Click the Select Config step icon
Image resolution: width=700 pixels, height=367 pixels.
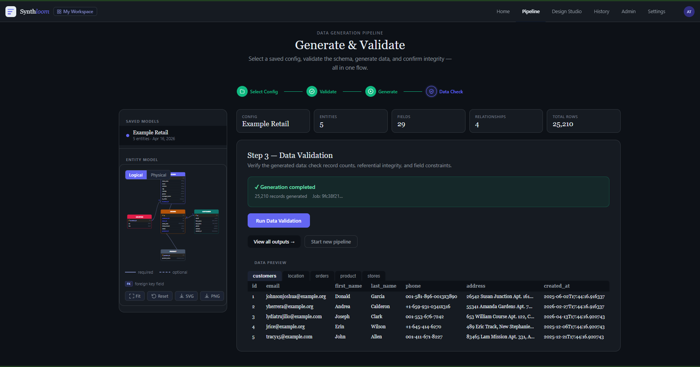pyautogui.click(x=242, y=92)
